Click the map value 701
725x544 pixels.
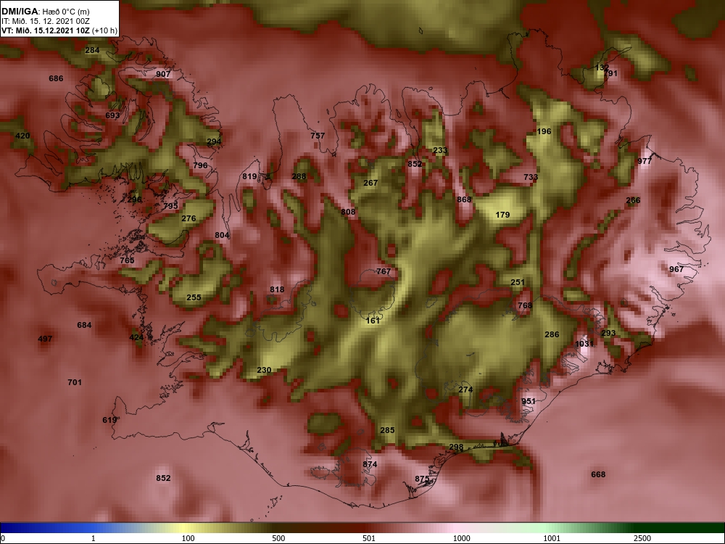pyautogui.click(x=75, y=382)
